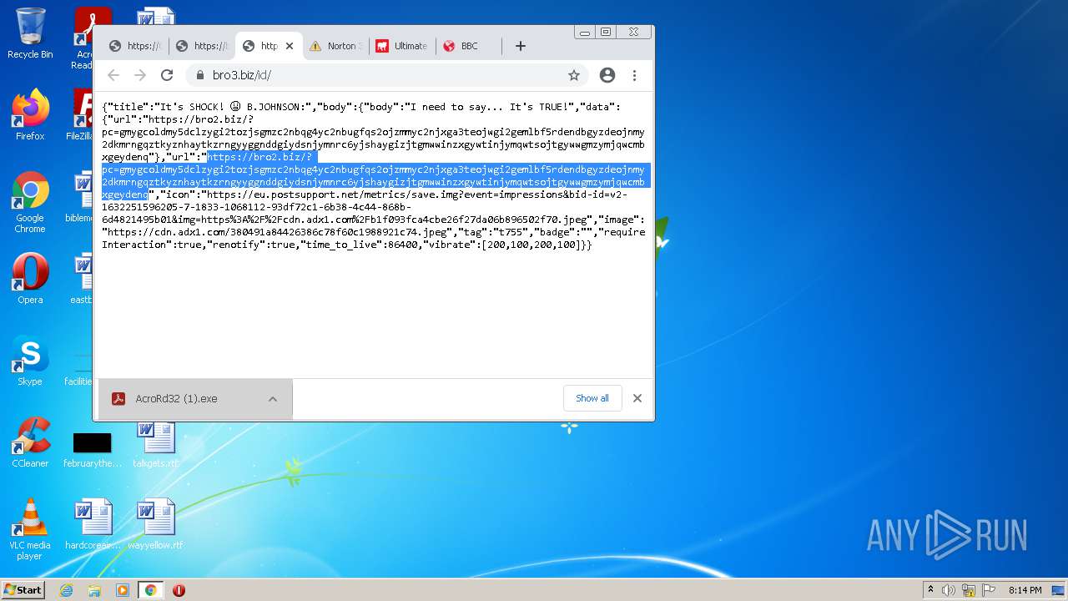
Task: Click the Opera taskbar icon
Action: coord(179,590)
